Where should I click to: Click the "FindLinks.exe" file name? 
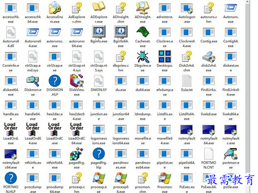tap(209, 92)
